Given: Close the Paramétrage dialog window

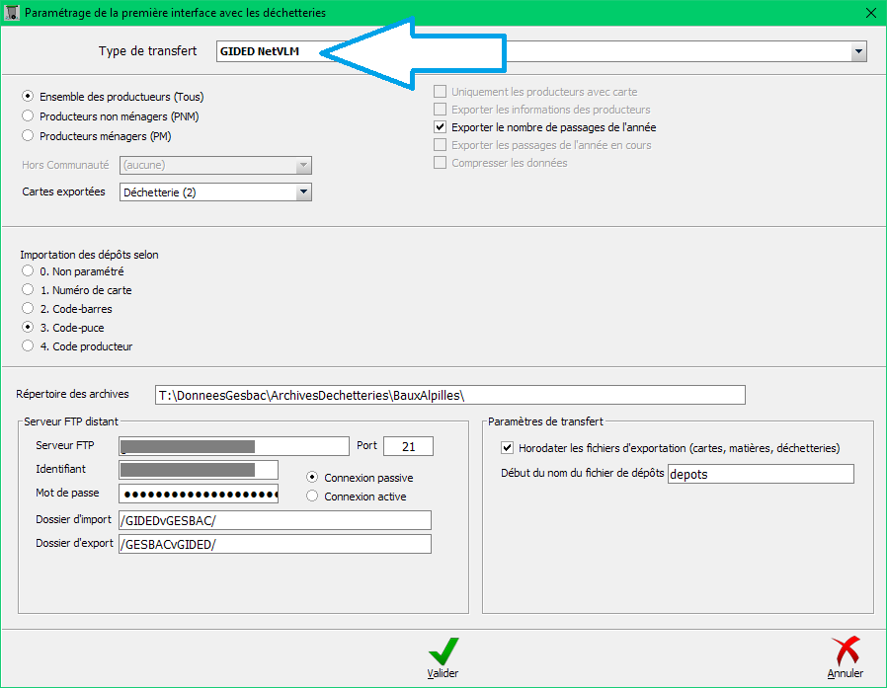Looking at the screenshot, I should (x=869, y=13).
